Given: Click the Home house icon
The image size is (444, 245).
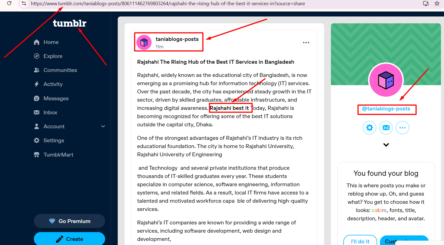Looking at the screenshot, I should pyautogui.click(x=37, y=42).
